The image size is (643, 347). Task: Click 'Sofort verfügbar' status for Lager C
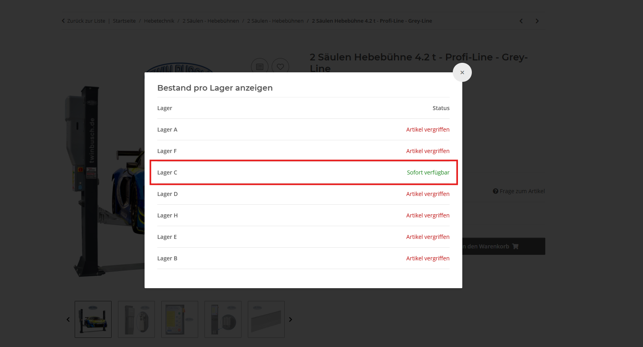428,173
